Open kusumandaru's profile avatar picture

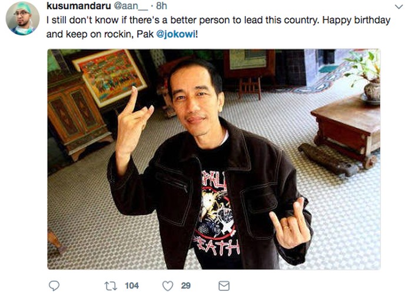click(x=22, y=18)
